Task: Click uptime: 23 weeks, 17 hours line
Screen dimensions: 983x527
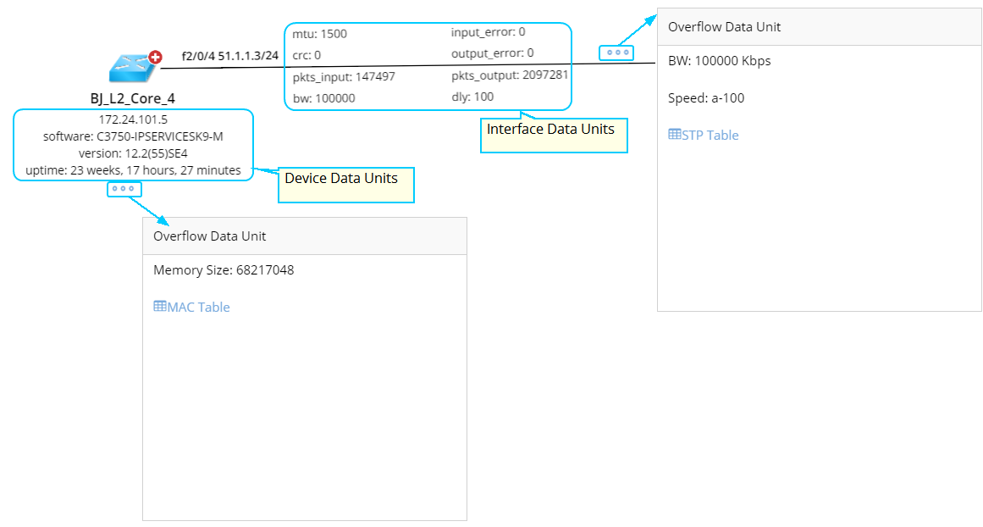Action: pos(133,170)
